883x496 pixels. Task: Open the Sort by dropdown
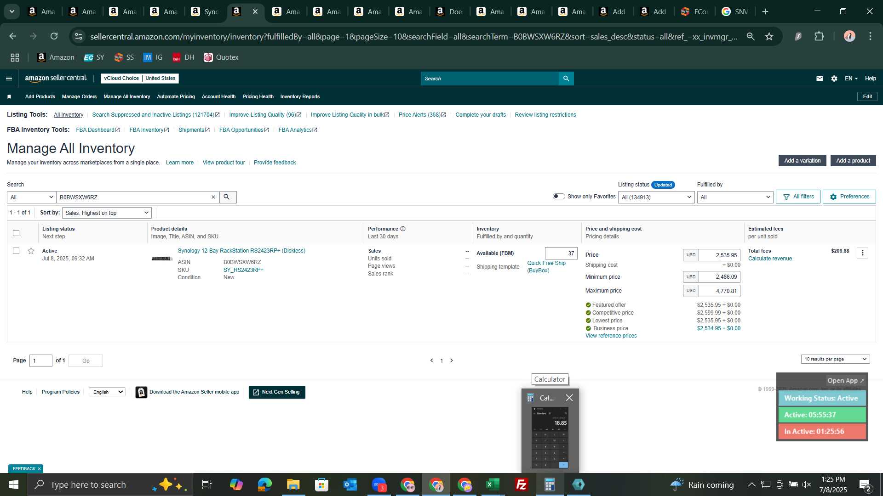coord(107,213)
